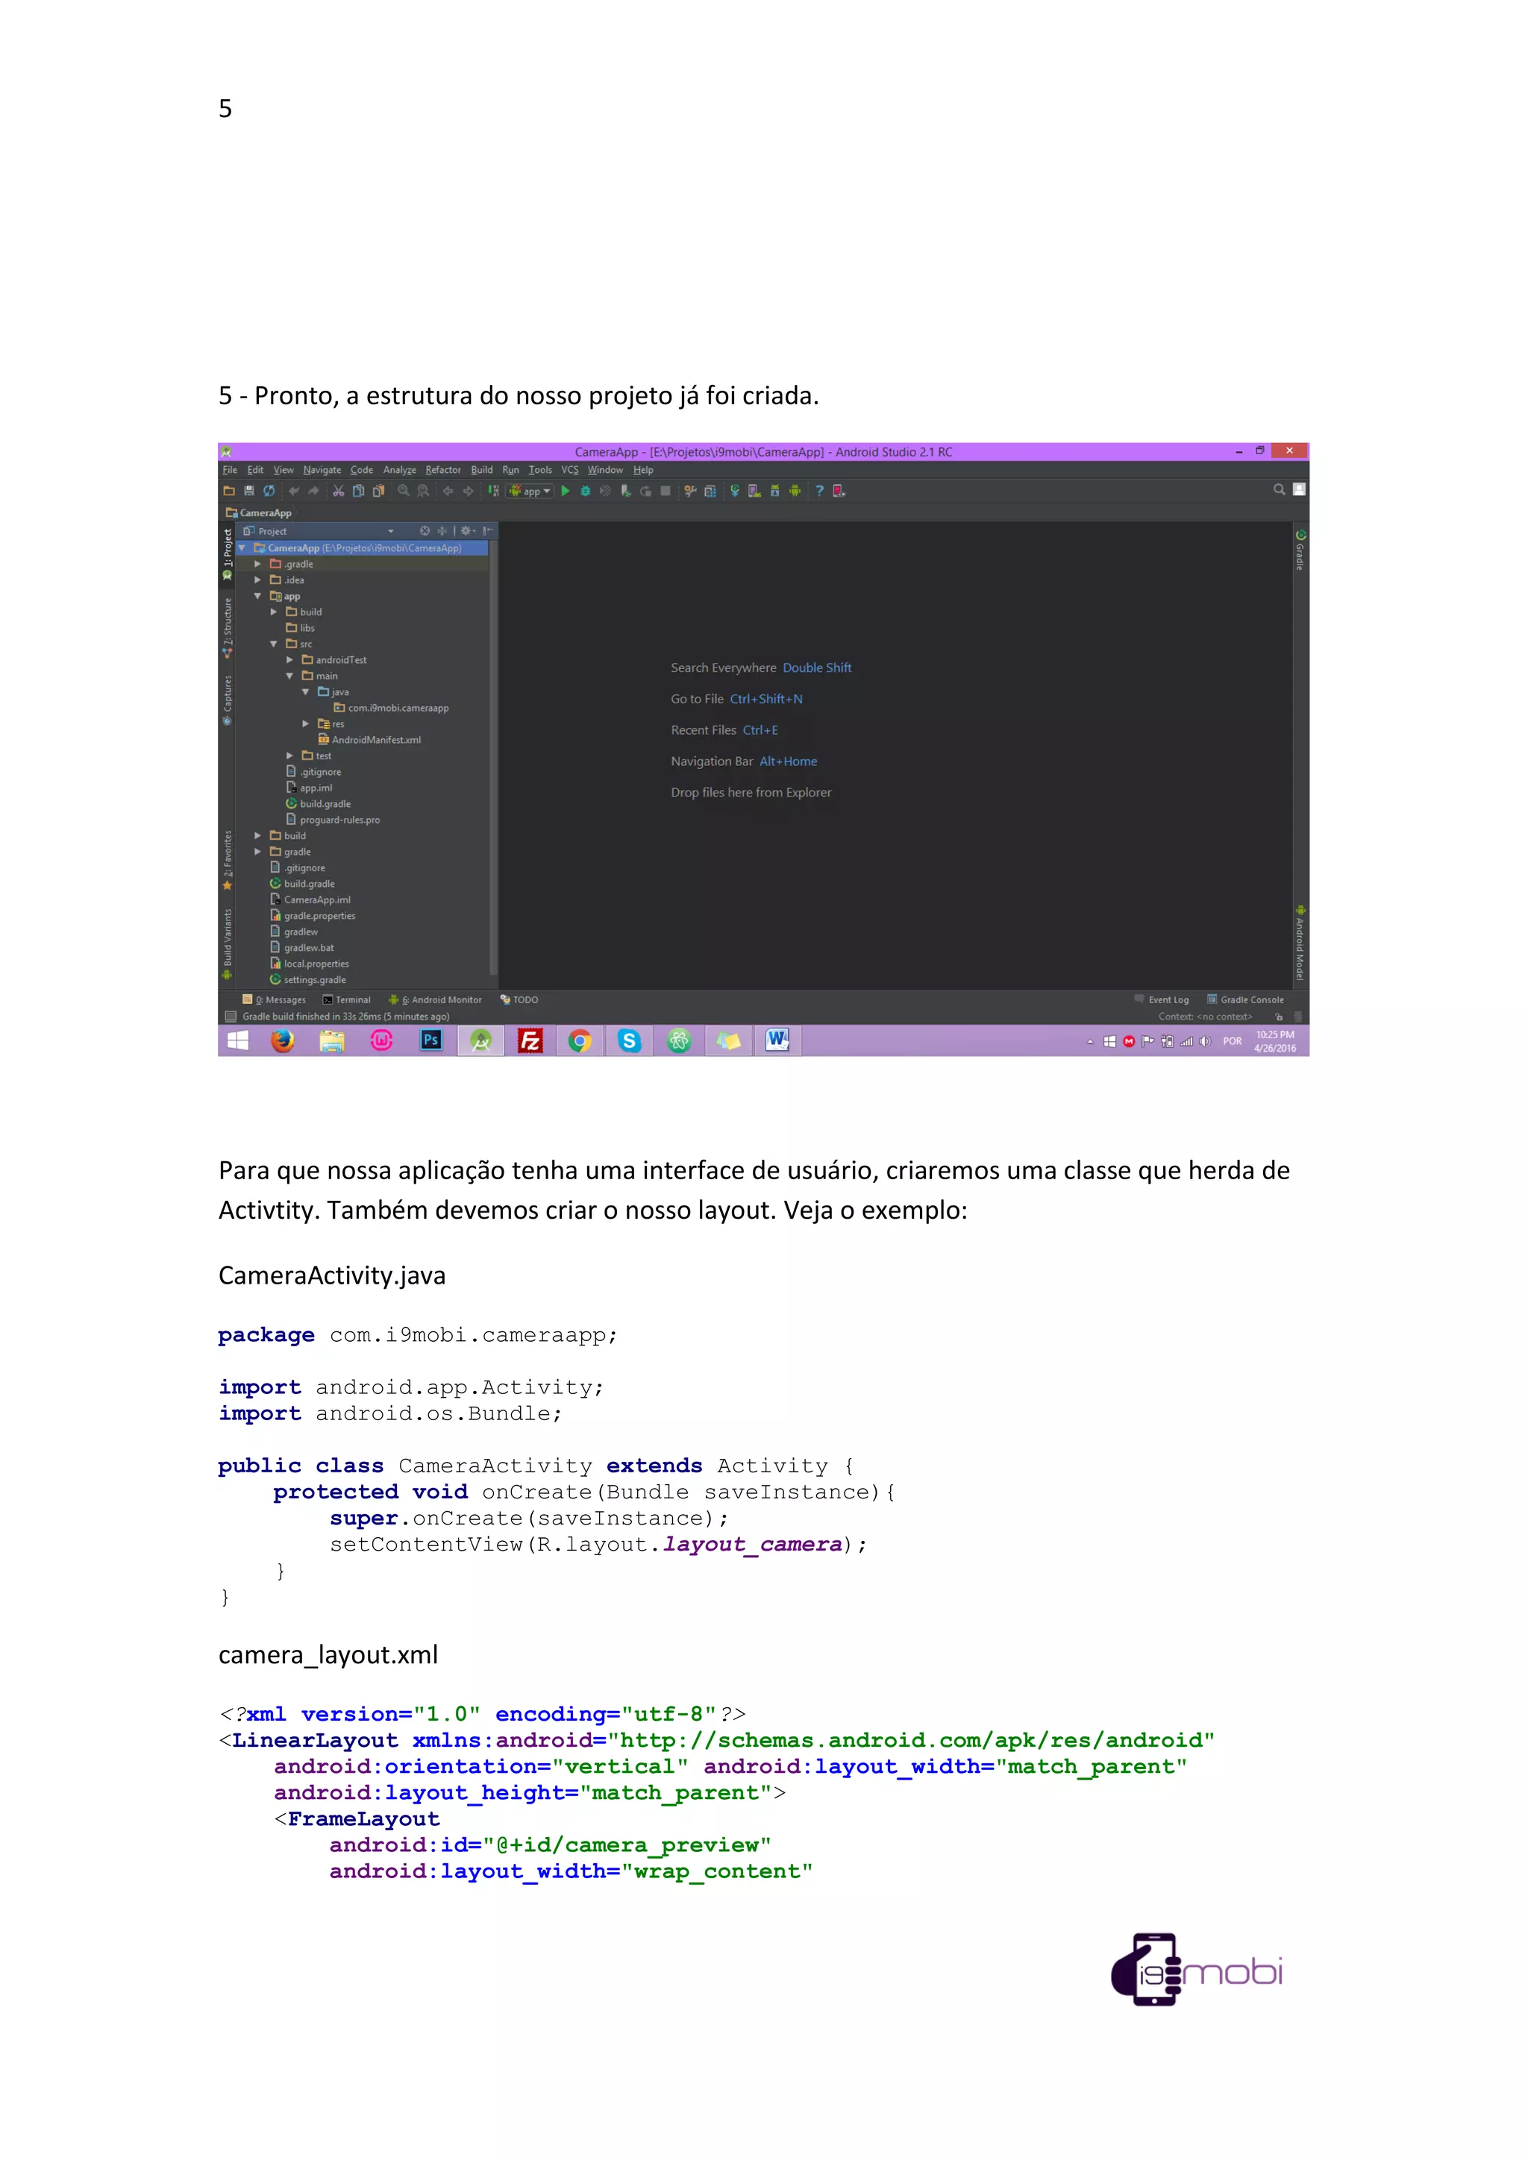Toggle the Build Variants side tab
1528x2160 pixels.
(227, 943)
